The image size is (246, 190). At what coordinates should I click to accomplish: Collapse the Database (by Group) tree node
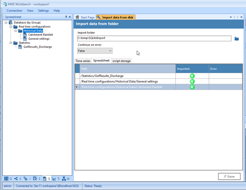[6, 22]
